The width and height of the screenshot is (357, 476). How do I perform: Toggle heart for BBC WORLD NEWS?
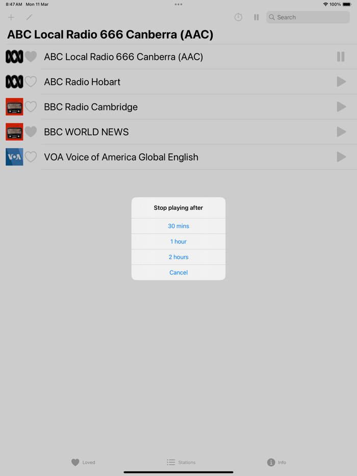tap(31, 131)
